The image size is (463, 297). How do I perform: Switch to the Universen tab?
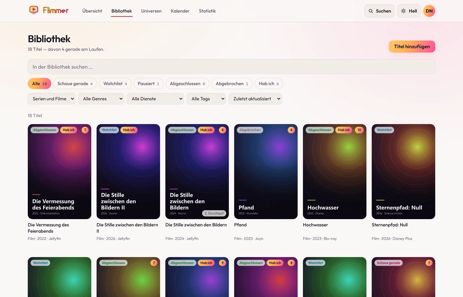[151, 11]
